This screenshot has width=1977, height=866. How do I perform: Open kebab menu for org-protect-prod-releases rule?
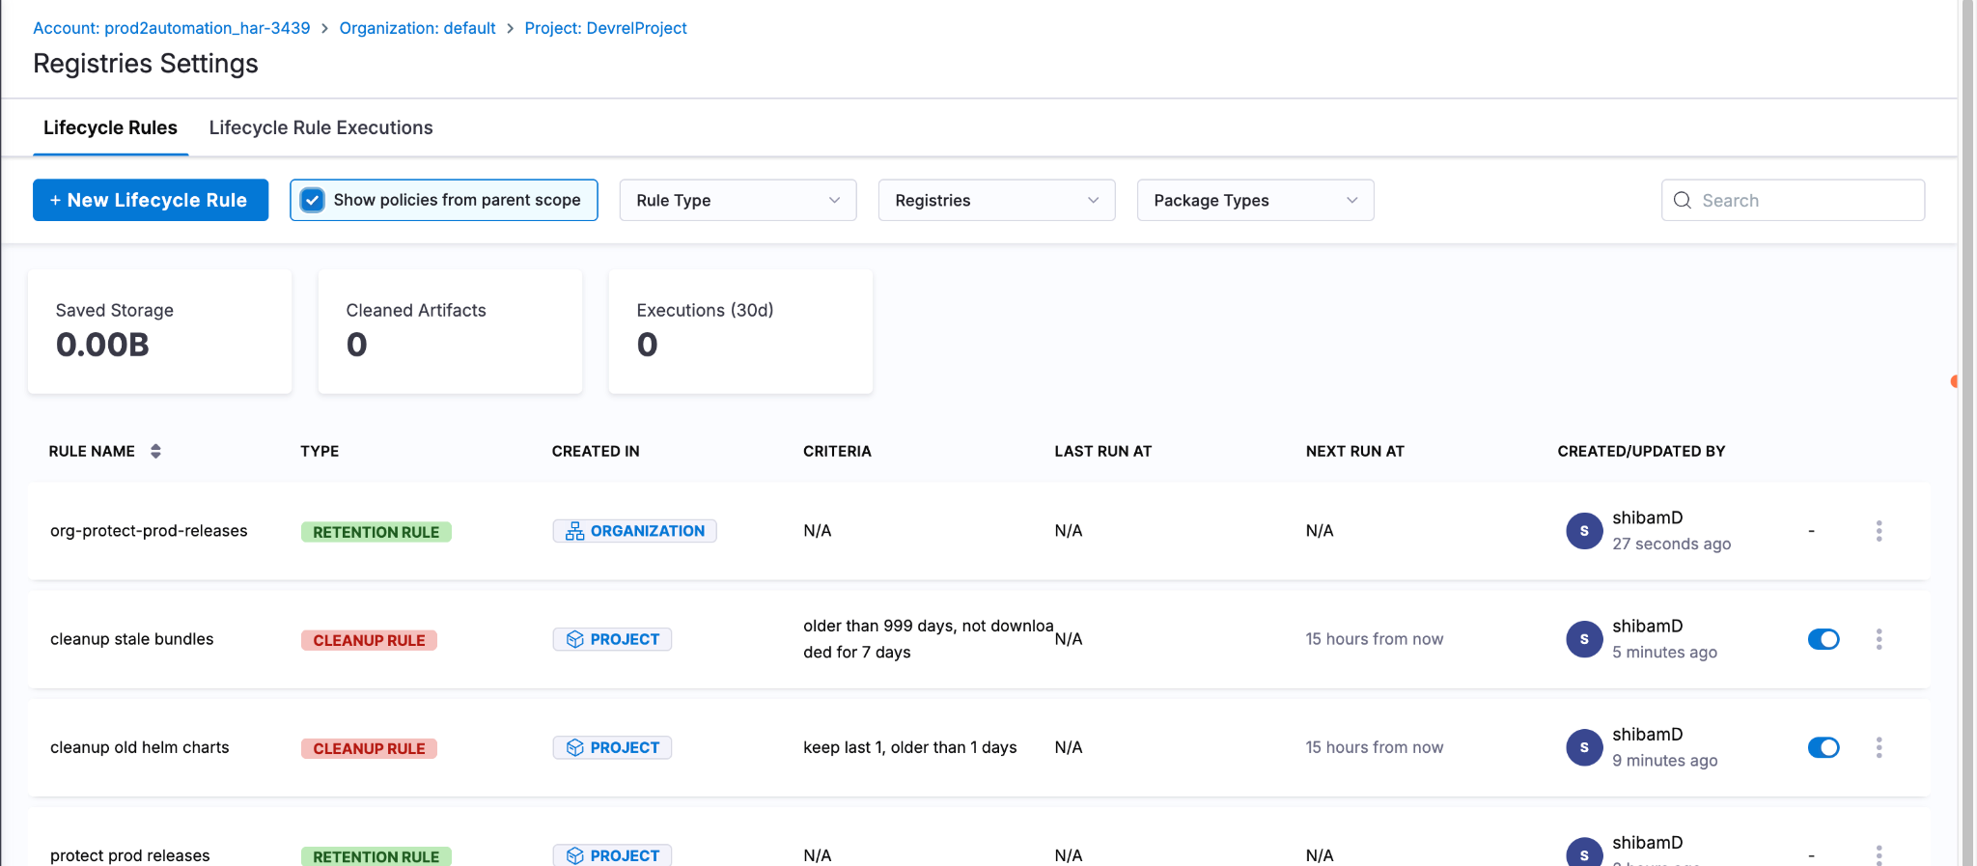click(x=1879, y=531)
